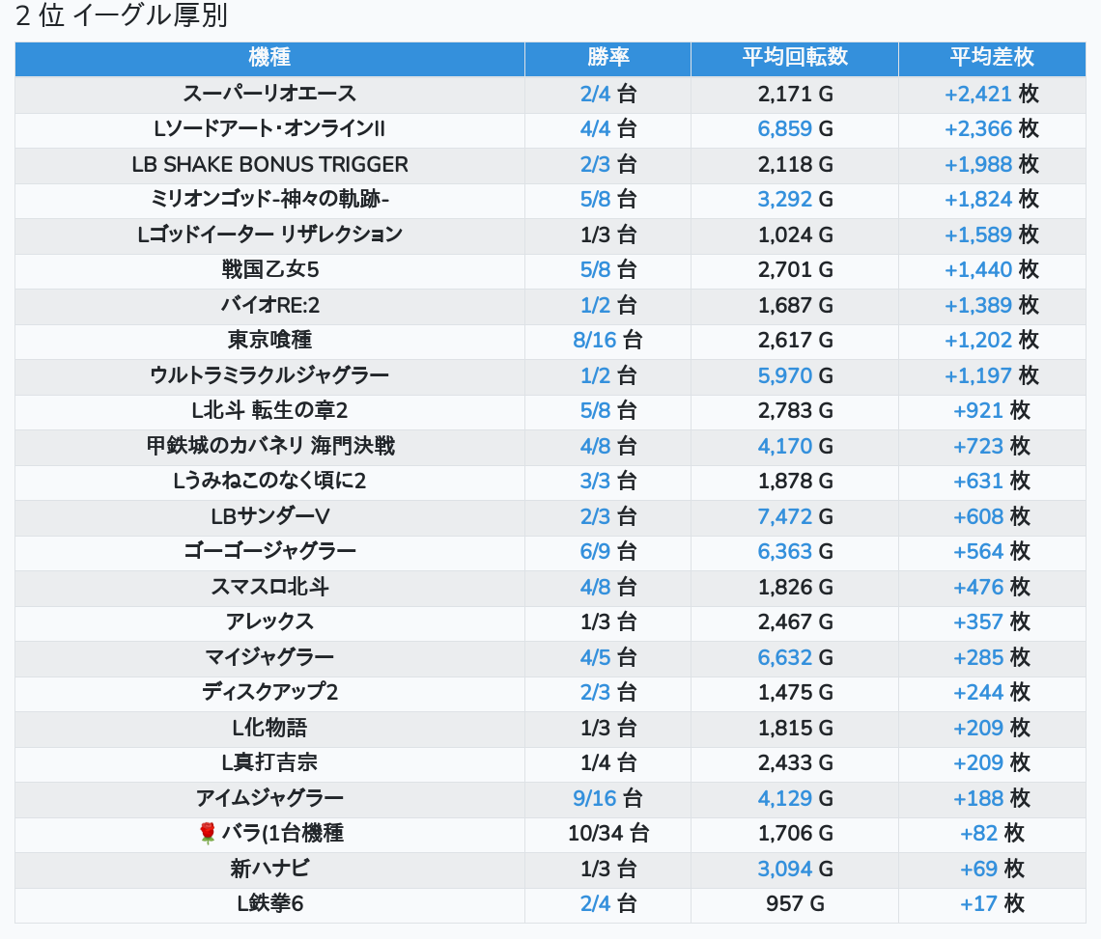Click the 4,170 G average spins value
Viewport: 1101px width, 939px height.
pos(795,446)
